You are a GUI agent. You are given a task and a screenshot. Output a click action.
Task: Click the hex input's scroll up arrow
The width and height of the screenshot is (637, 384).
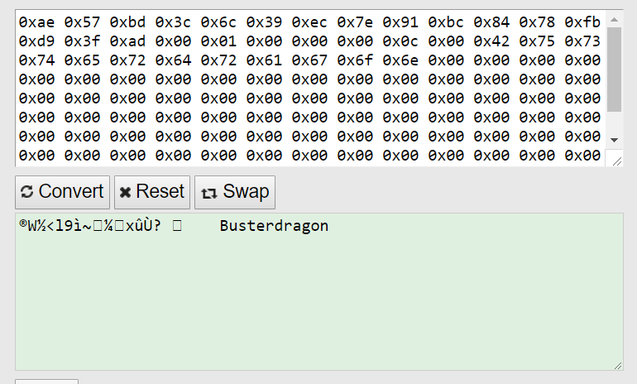[x=614, y=20]
